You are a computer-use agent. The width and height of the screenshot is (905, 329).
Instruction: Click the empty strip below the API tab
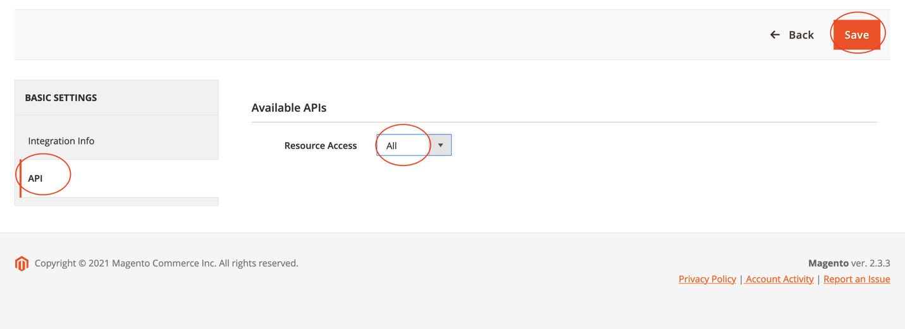116,201
